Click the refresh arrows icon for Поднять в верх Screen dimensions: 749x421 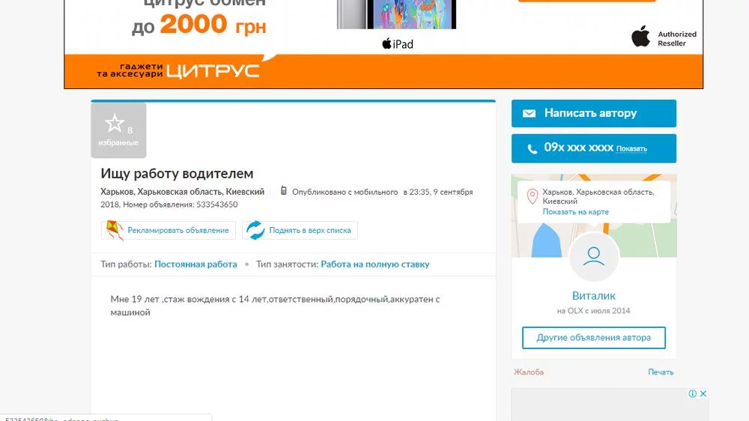[255, 230]
